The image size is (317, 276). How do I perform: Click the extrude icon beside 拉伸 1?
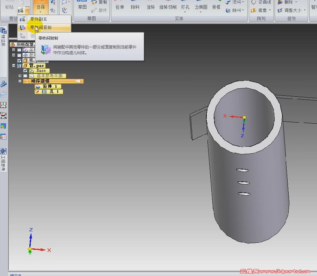[37, 87]
